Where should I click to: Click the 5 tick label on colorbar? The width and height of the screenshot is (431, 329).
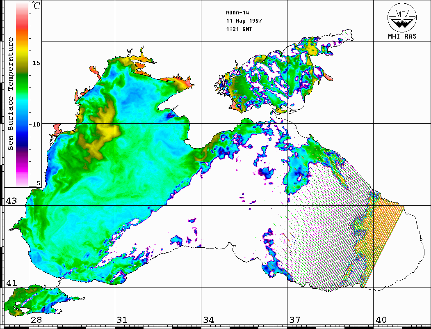tap(38, 184)
